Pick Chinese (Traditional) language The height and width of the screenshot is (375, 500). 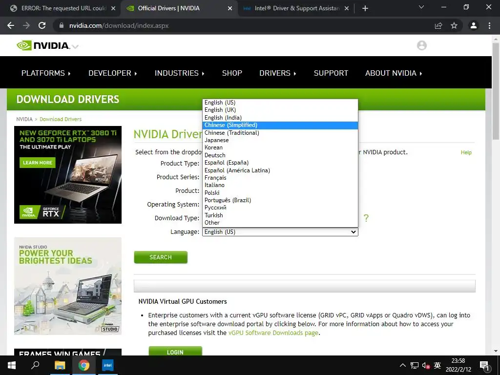click(x=280, y=133)
